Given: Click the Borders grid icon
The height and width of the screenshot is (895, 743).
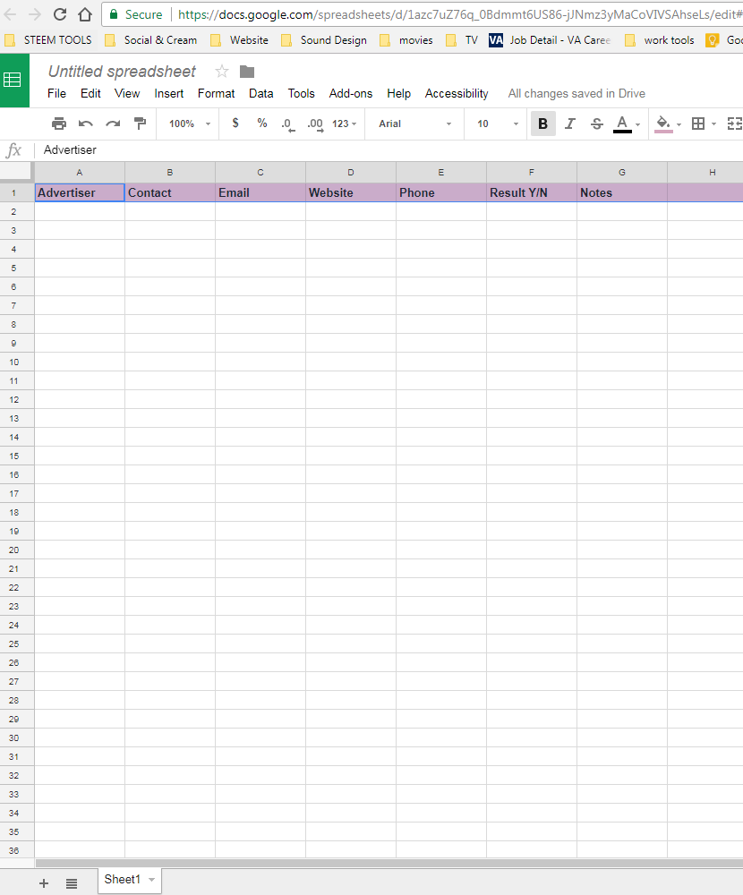Looking at the screenshot, I should point(698,124).
